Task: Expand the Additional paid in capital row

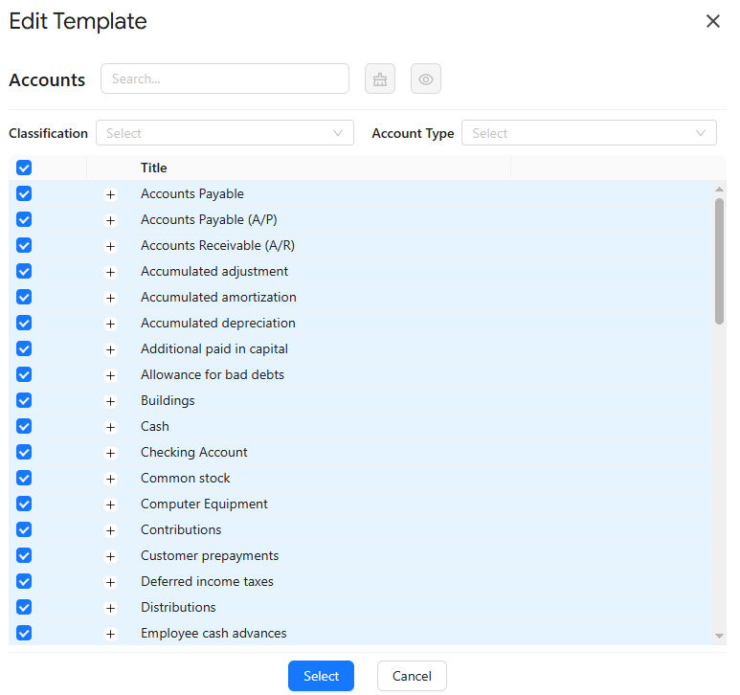Action: (110, 349)
